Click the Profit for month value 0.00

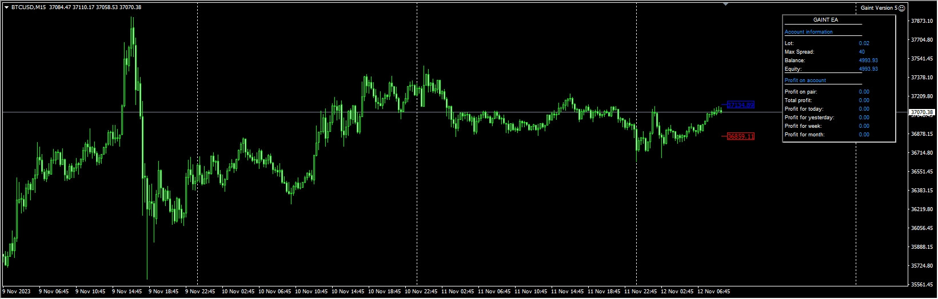click(864, 135)
